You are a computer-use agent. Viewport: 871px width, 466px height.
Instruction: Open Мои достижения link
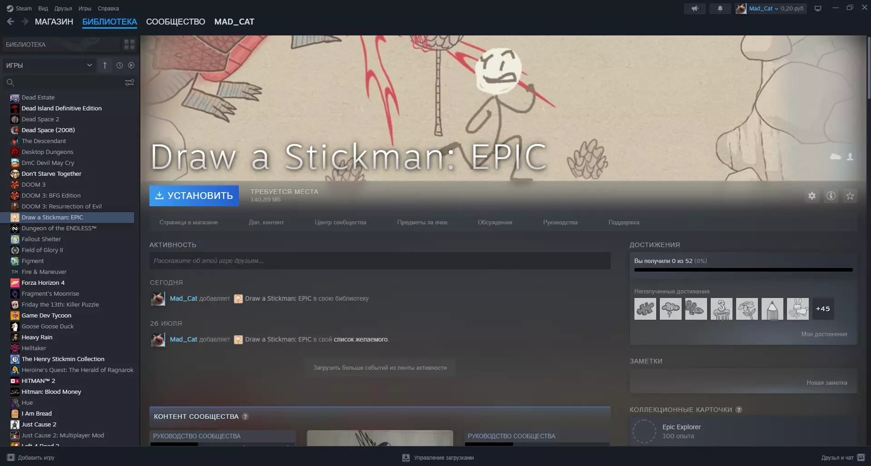pyautogui.click(x=824, y=334)
